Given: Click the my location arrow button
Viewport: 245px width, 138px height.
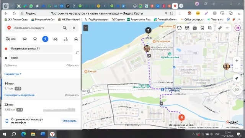Looking at the screenshot, I should pos(237,78).
